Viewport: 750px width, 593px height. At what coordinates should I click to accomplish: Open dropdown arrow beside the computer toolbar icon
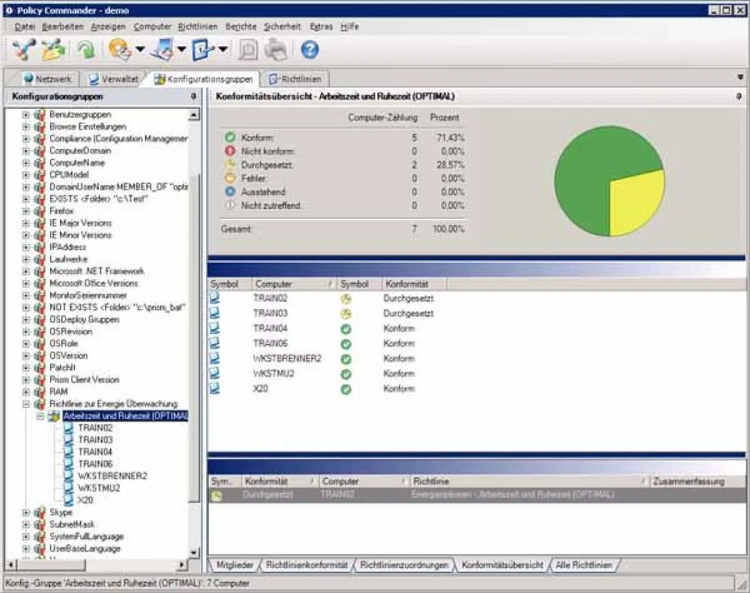[181, 50]
